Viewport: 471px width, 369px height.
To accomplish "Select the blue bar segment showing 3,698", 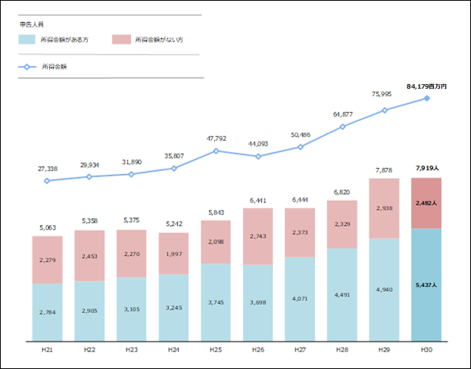I will pos(258,303).
